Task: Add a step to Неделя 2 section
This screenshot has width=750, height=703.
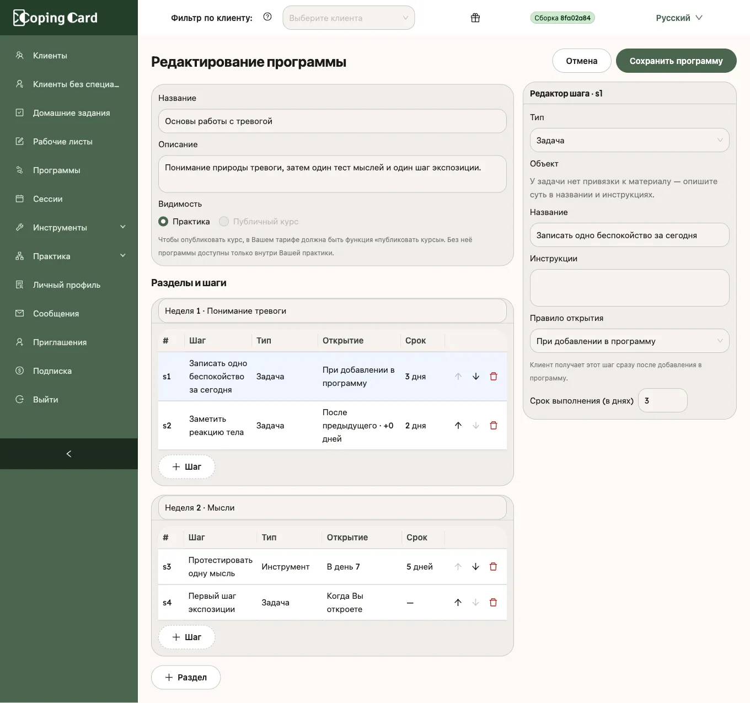Action: pyautogui.click(x=186, y=637)
